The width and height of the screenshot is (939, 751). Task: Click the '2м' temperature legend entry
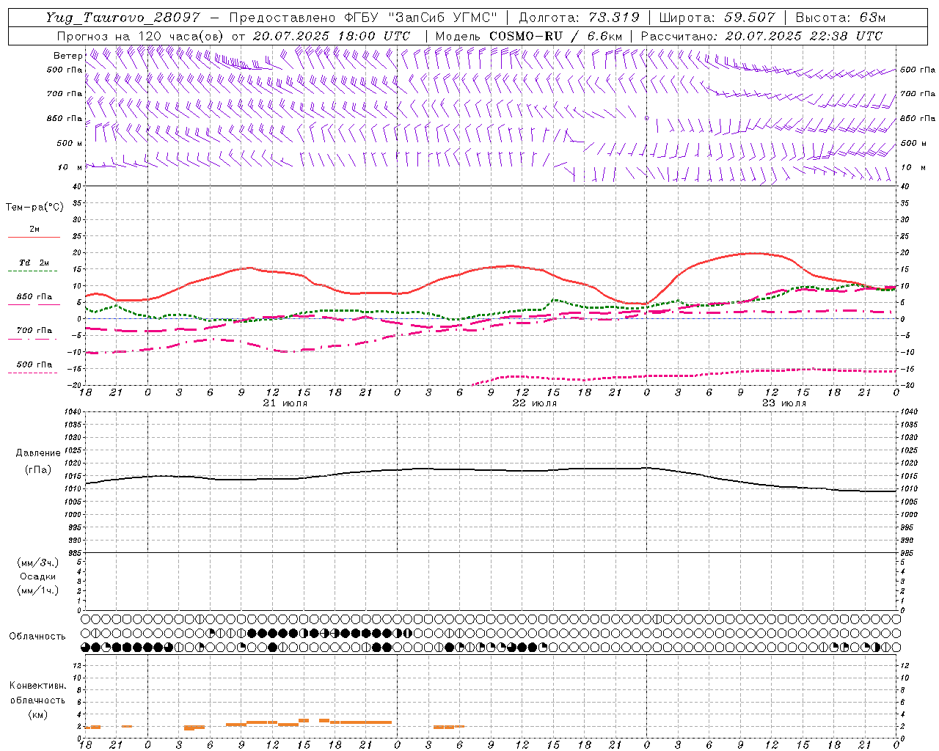click(x=34, y=230)
